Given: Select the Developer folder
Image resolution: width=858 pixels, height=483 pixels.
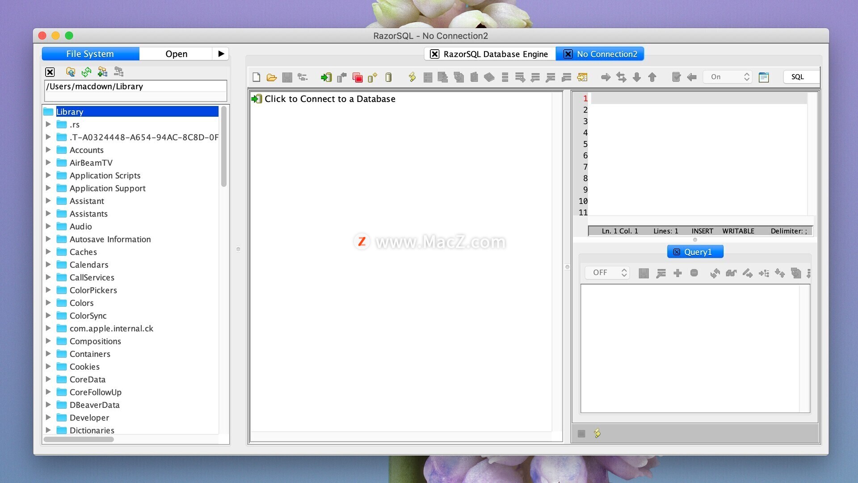Looking at the screenshot, I should (89, 418).
